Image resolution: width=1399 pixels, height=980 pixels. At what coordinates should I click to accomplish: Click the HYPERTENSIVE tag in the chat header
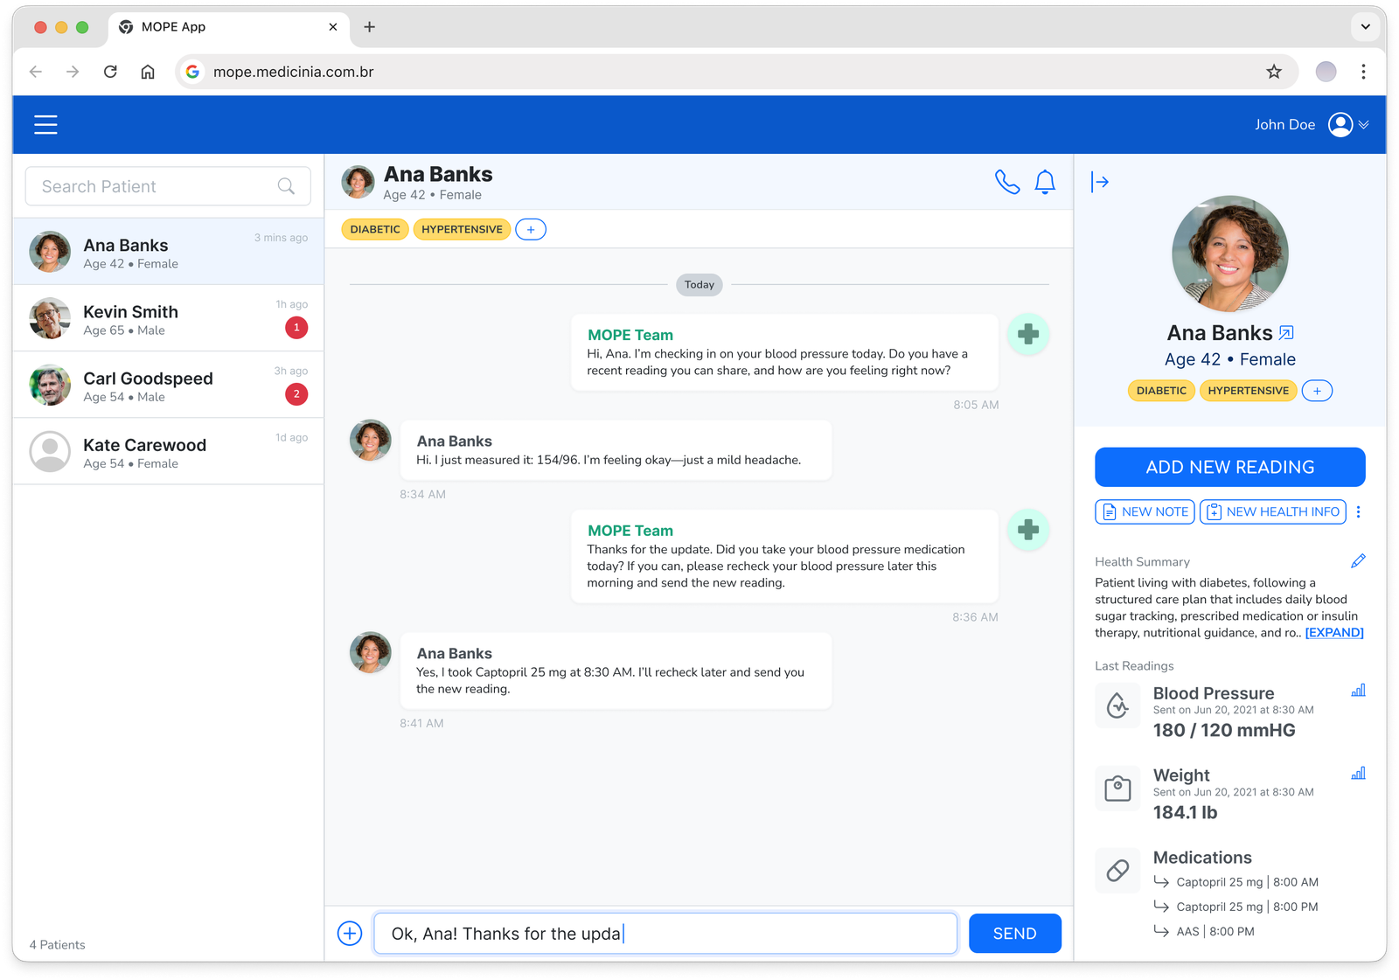pos(462,229)
